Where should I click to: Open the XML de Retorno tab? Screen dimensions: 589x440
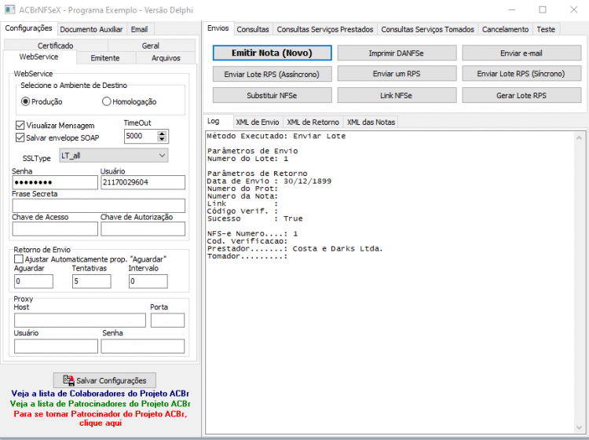[313, 122]
